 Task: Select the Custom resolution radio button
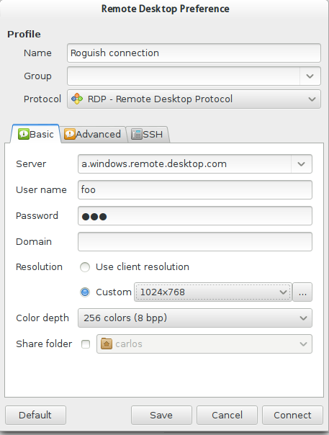click(x=85, y=292)
